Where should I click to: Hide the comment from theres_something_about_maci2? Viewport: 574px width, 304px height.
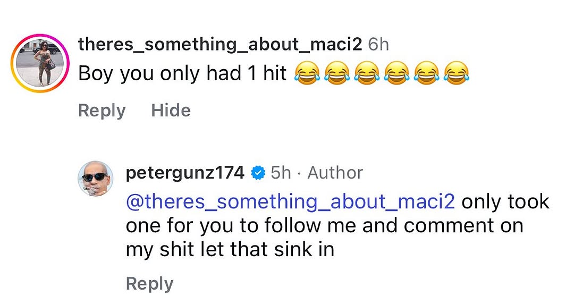tap(171, 111)
